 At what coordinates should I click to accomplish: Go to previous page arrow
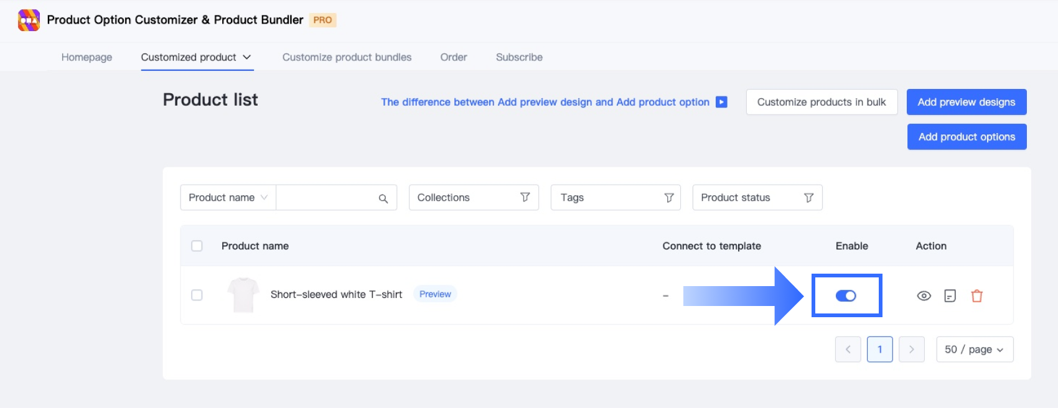pyautogui.click(x=848, y=350)
